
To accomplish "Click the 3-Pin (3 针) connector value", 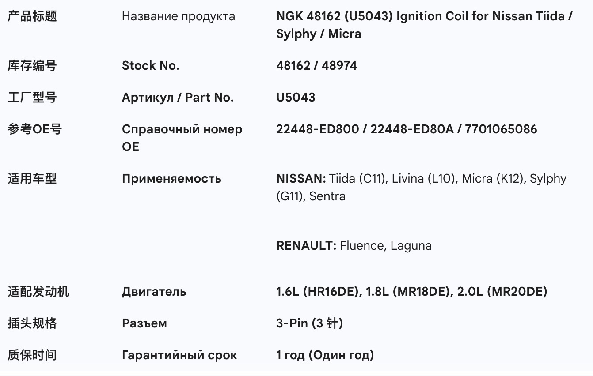I will 309,323.
